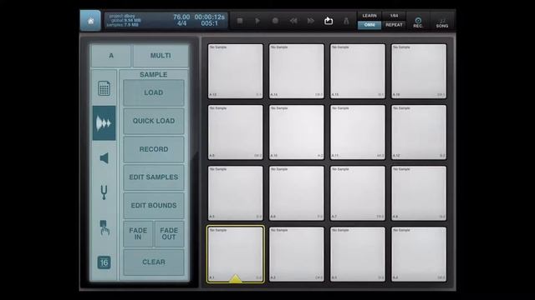Tap pad A.15

click(x=358, y=71)
